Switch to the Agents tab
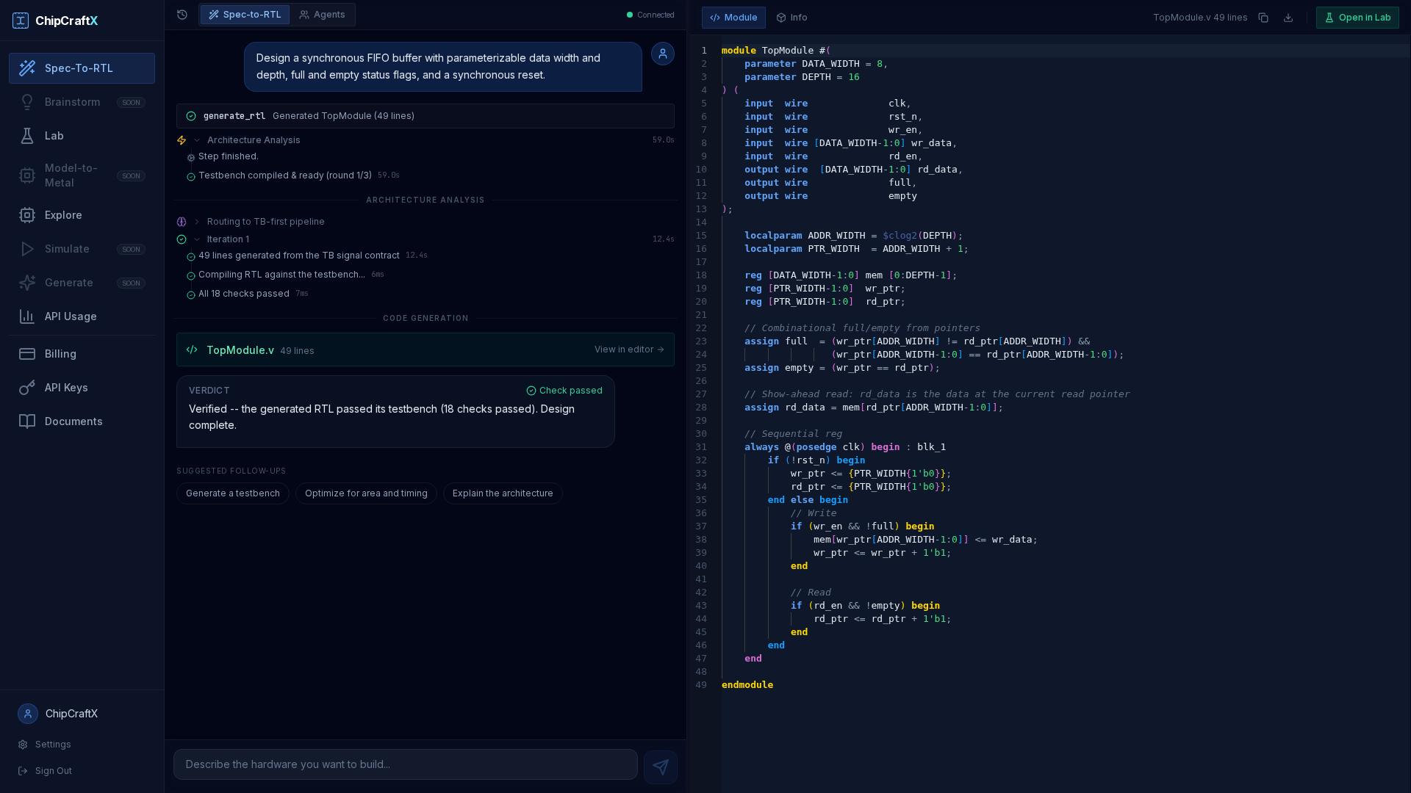The width and height of the screenshot is (1411, 793). tap(322, 15)
